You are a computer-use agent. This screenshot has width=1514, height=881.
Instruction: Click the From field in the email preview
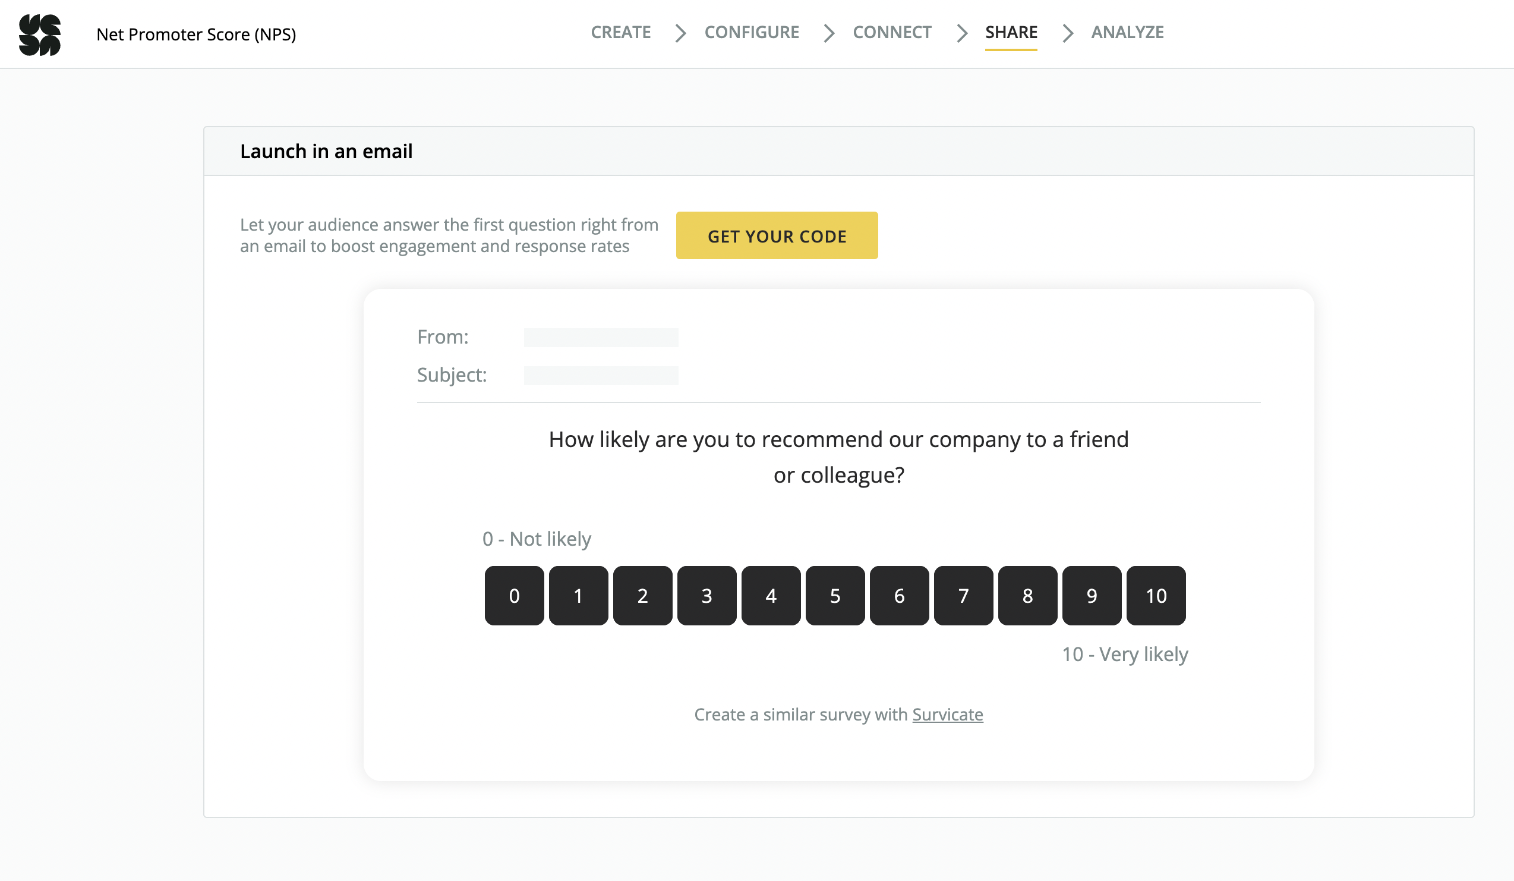(x=601, y=337)
